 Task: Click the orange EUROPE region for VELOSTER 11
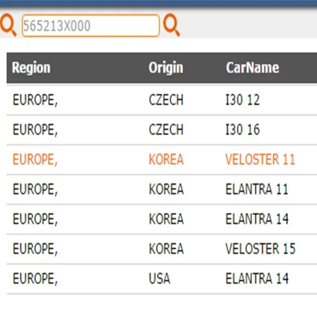tap(35, 160)
